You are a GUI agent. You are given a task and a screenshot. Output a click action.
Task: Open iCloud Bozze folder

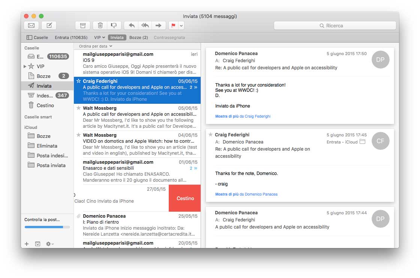click(x=47, y=136)
